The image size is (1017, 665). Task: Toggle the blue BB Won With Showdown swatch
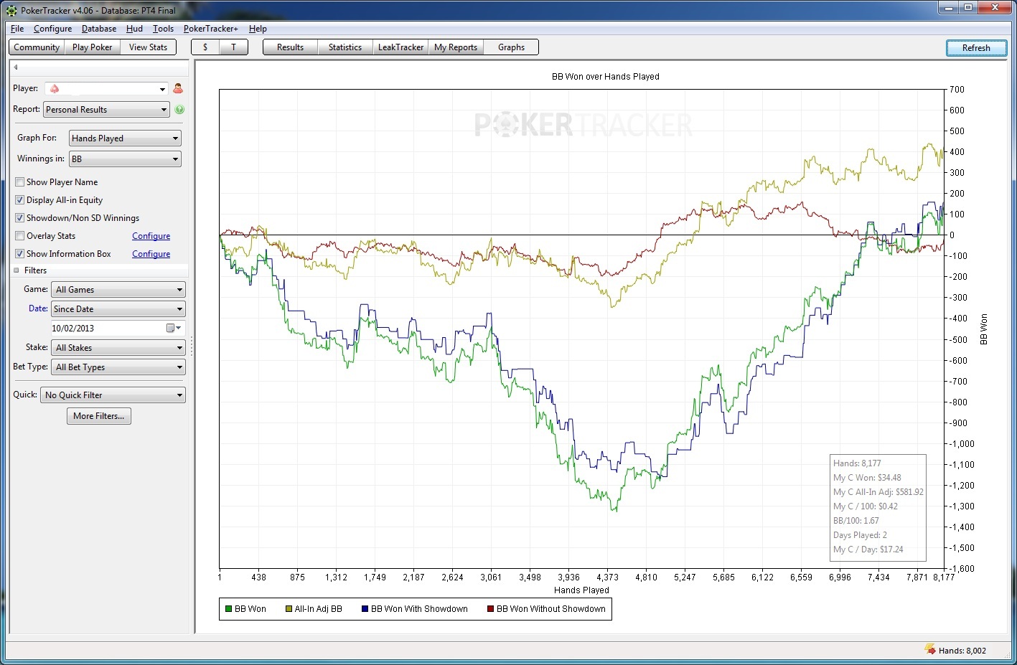click(x=365, y=609)
